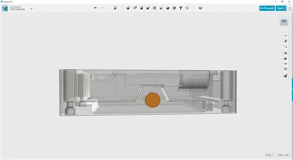Toggle the Snap magnet tool

pos(188,8)
